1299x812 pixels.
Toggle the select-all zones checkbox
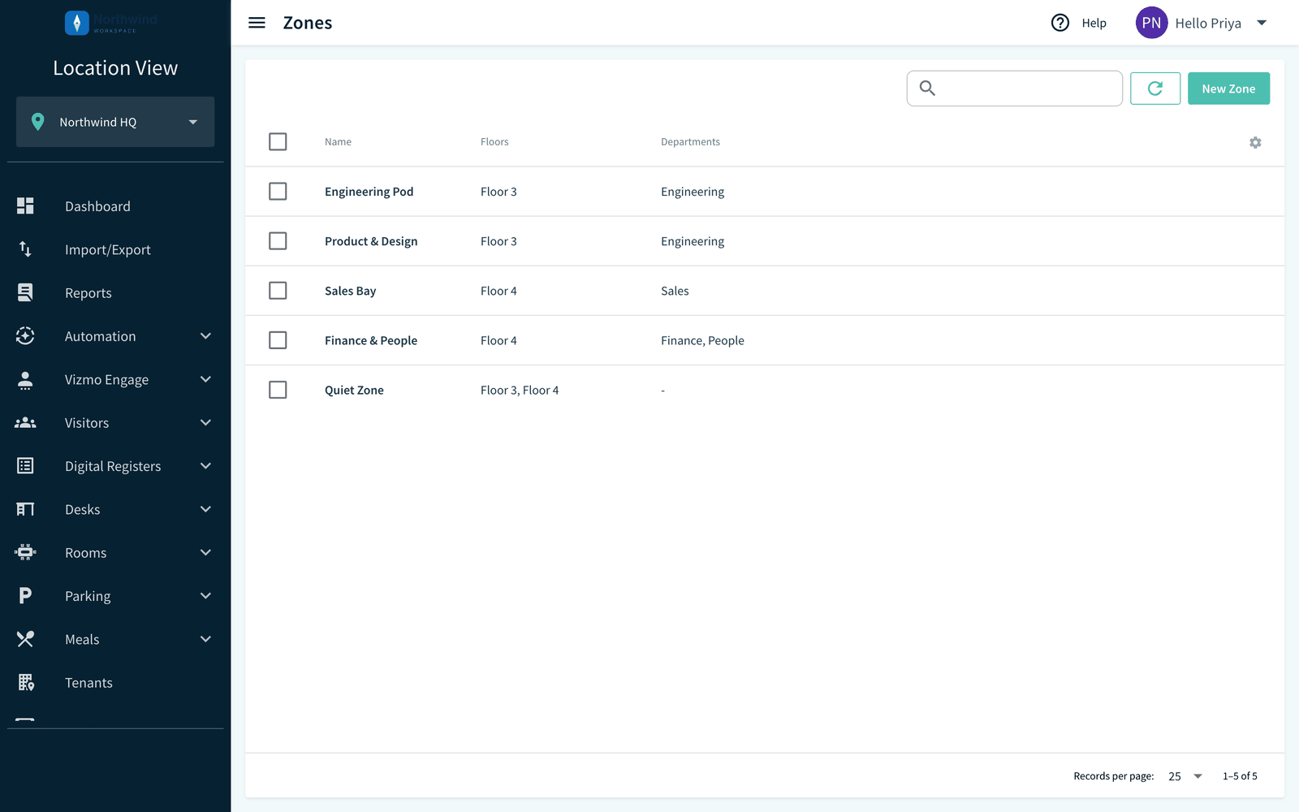pos(278,141)
